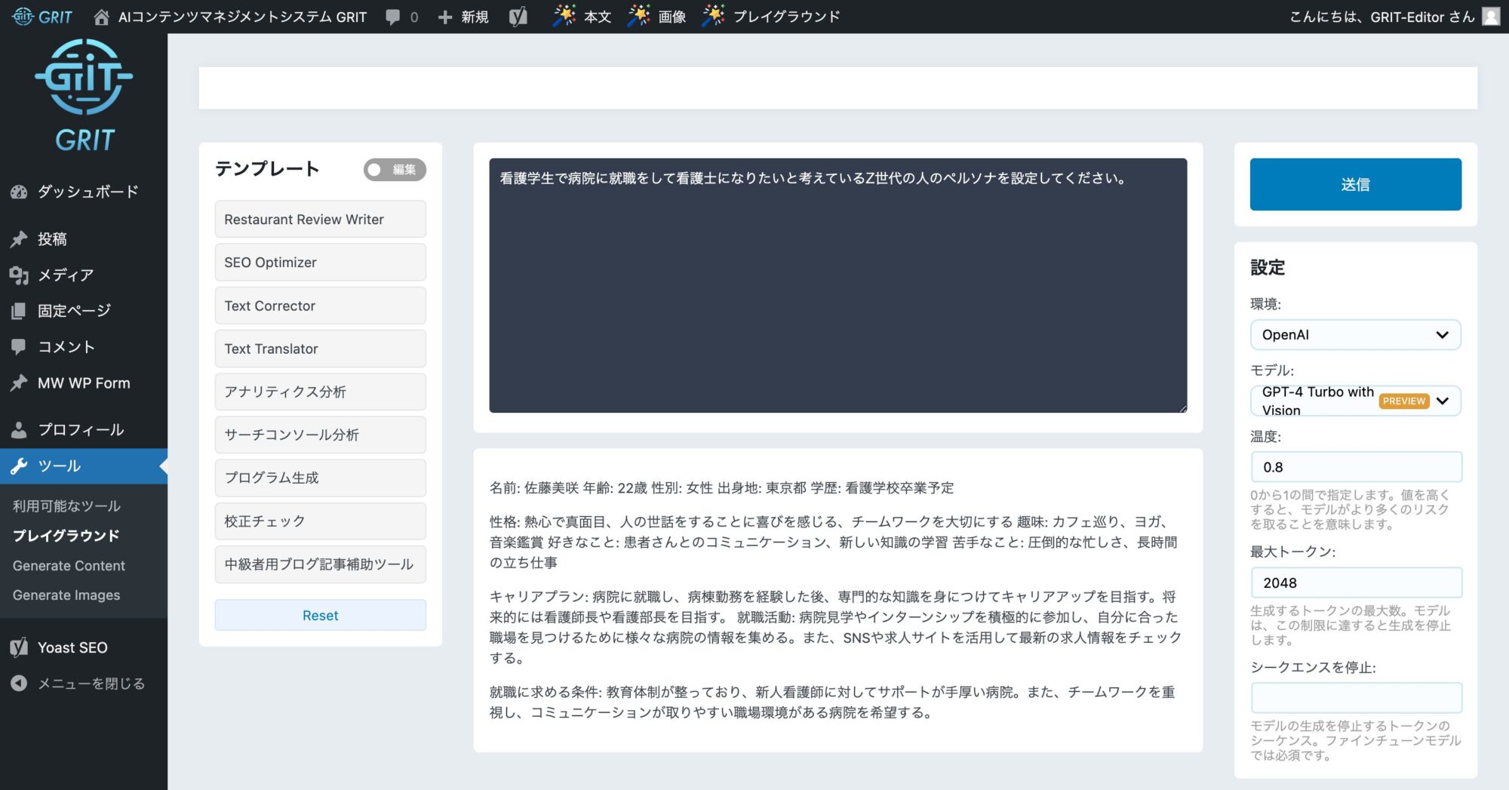The image size is (1509, 790).
Task: Click the user avatar in top right corner
Action: coord(1490,17)
